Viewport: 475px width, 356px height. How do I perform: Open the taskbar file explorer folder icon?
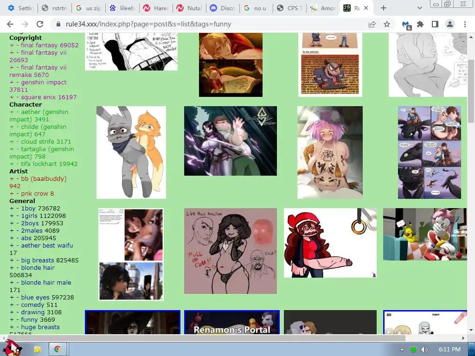(x=38, y=350)
